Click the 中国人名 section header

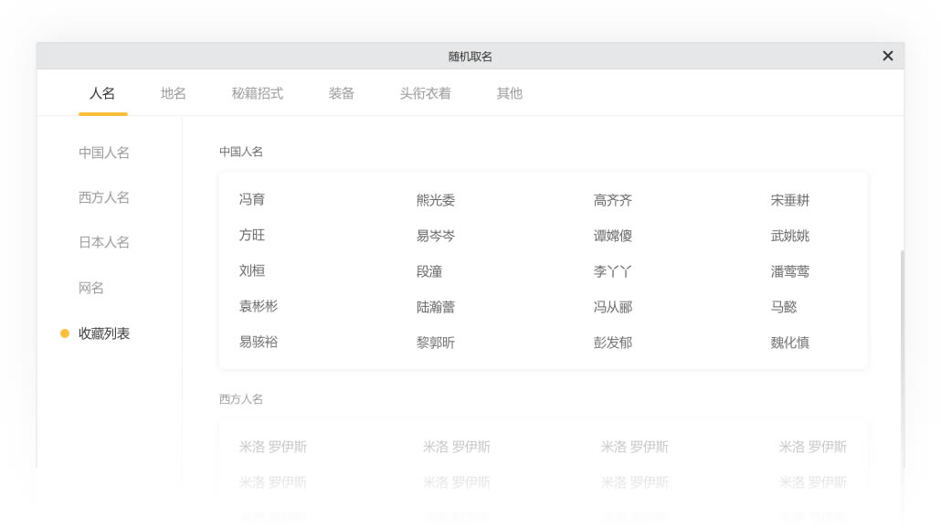[x=240, y=152]
